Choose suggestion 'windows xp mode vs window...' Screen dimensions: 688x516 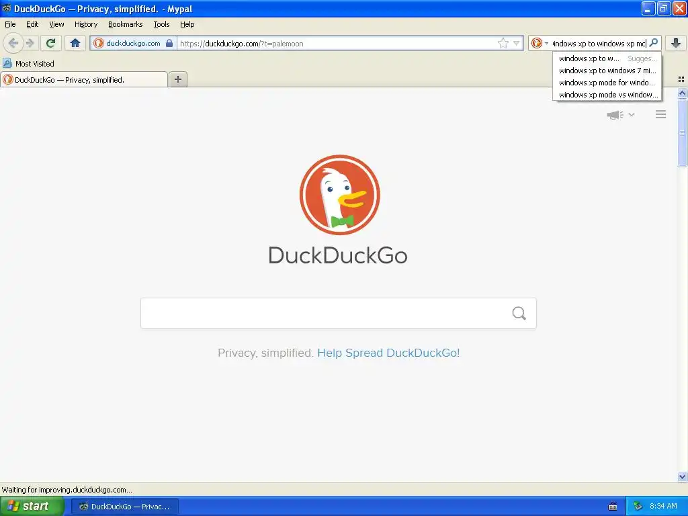[x=607, y=95]
